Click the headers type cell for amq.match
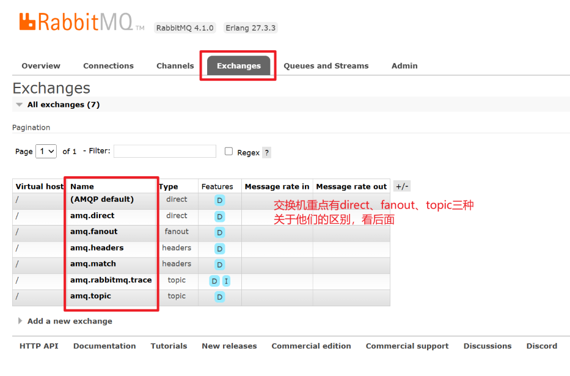The image size is (570, 376). pos(177,264)
